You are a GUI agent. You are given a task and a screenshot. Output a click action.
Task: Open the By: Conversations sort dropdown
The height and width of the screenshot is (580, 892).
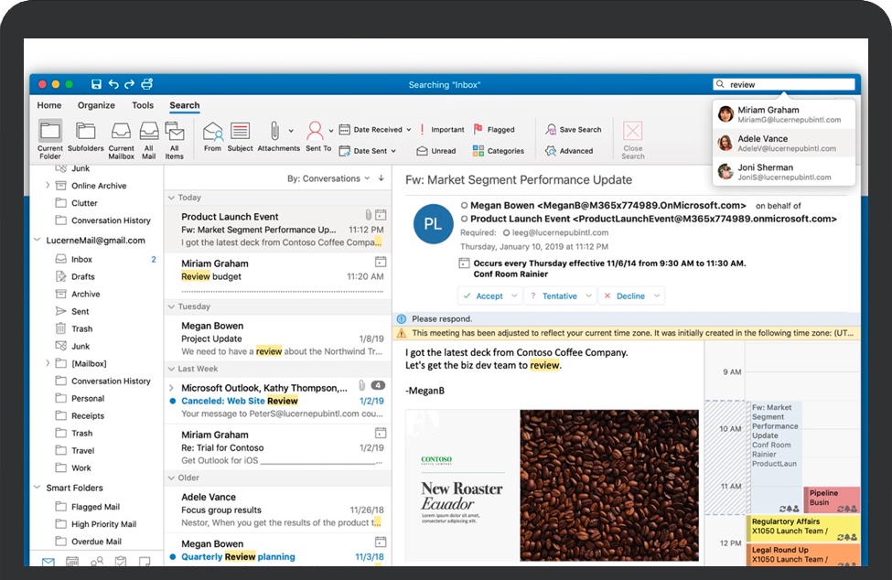(x=328, y=178)
